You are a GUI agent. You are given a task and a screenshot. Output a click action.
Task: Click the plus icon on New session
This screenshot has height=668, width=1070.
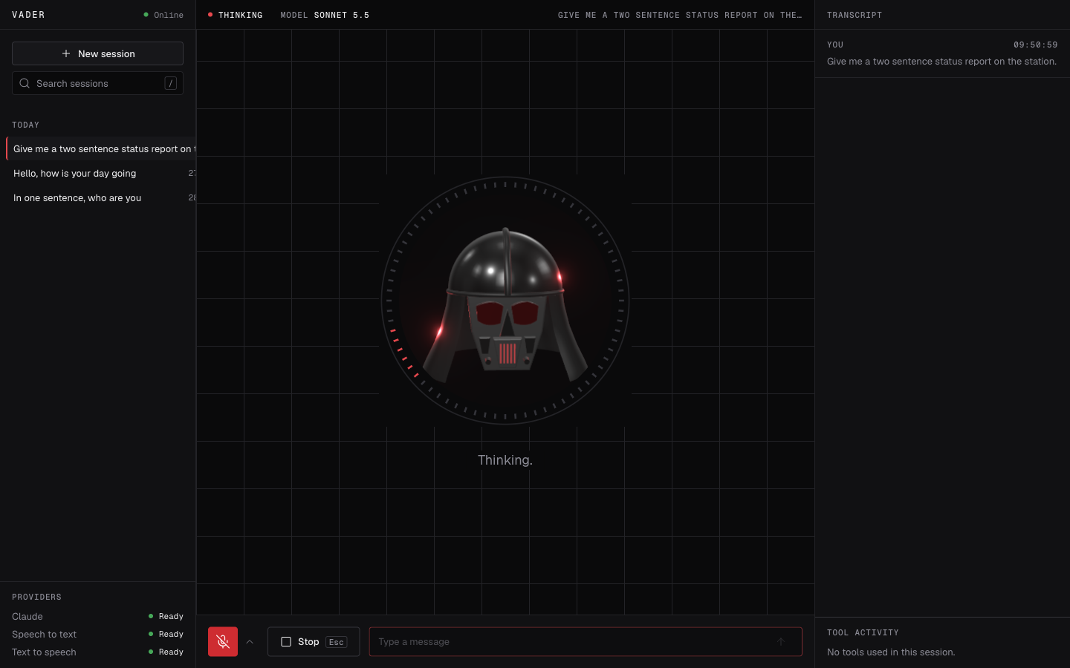[66, 53]
